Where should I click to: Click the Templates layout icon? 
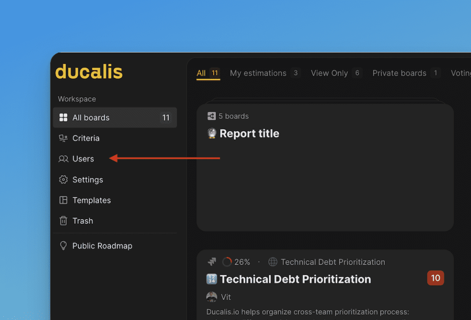click(63, 200)
